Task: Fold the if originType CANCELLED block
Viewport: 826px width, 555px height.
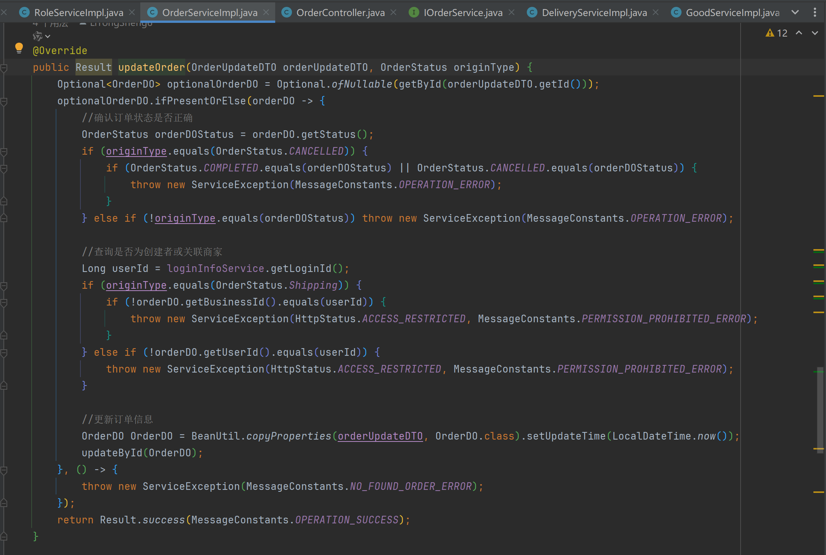Action: tap(4, 152)
